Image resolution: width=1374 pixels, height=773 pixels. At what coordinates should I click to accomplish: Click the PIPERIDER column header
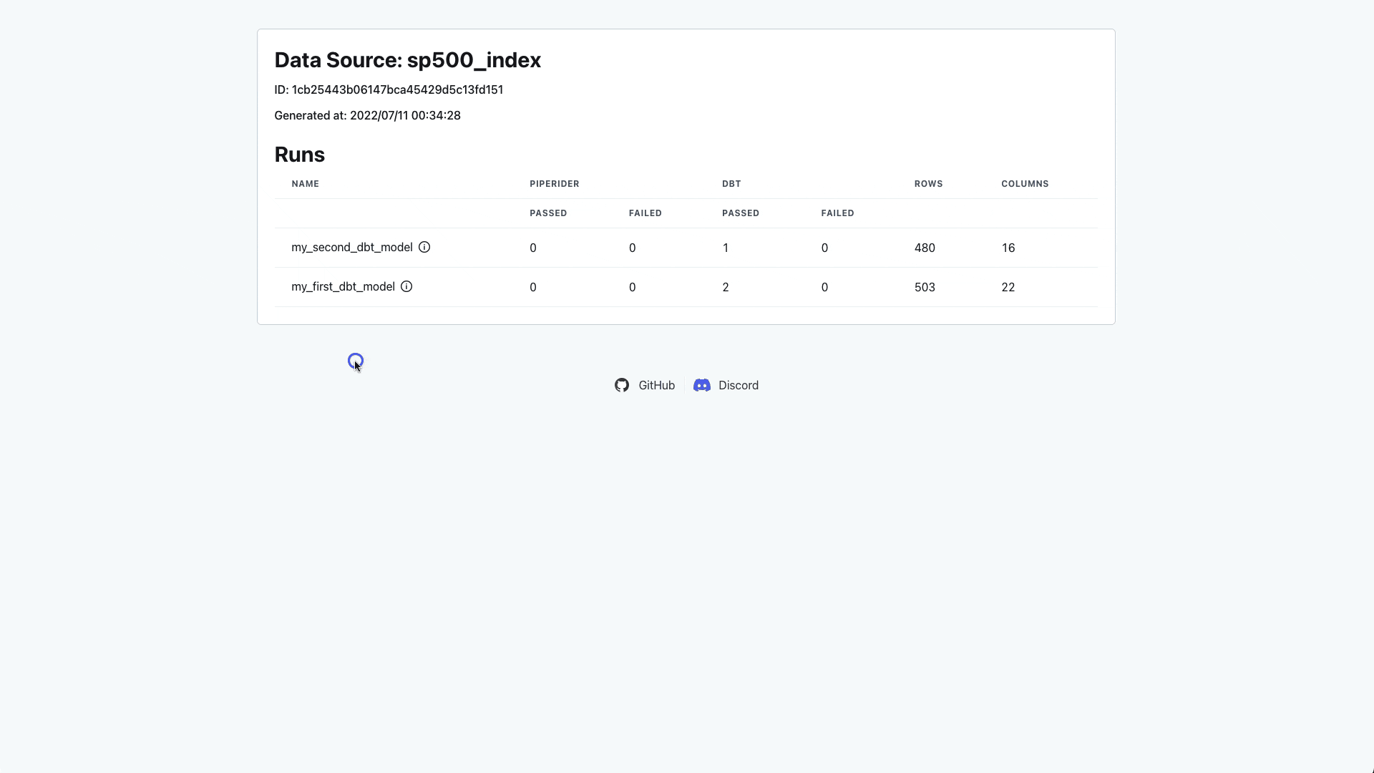click(554, 184)
